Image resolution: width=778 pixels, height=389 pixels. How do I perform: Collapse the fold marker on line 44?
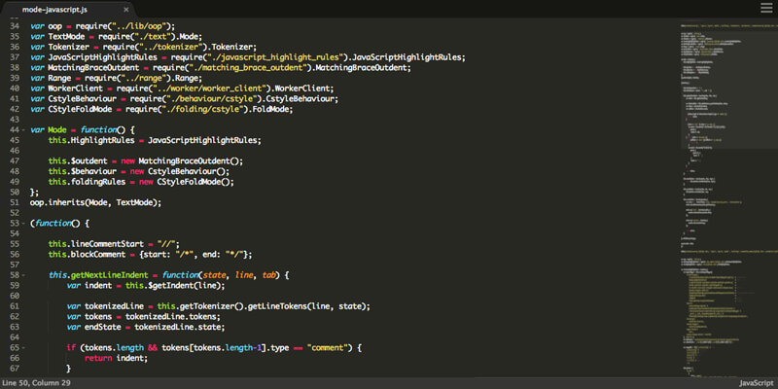pos(23,129)
